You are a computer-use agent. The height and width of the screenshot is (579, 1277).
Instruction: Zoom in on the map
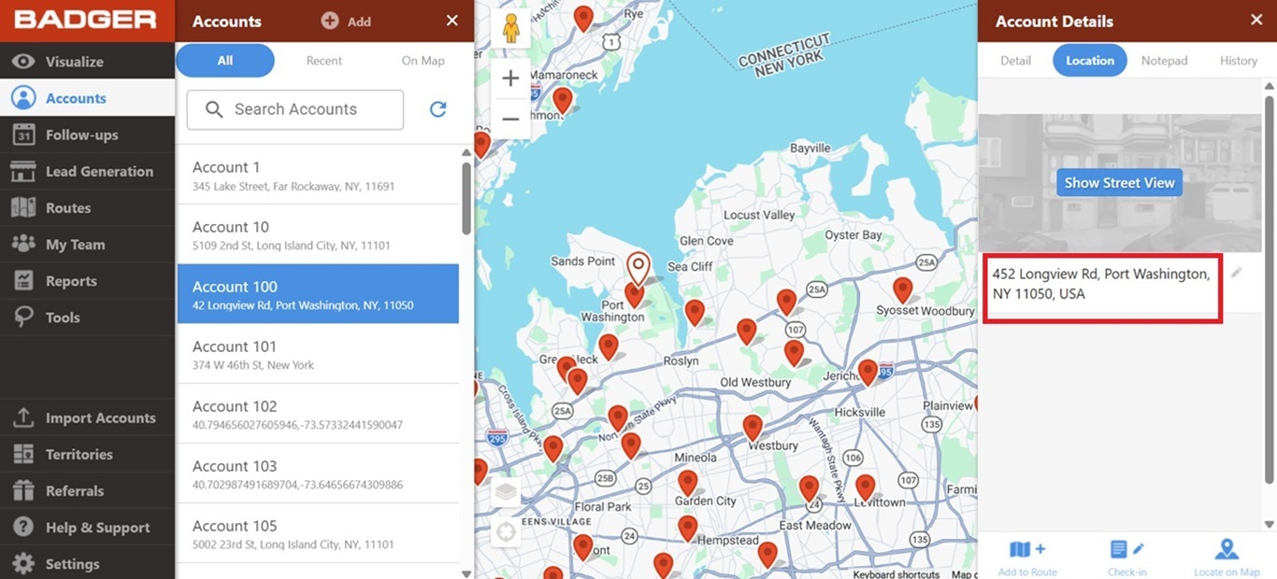tap(510, 78)
